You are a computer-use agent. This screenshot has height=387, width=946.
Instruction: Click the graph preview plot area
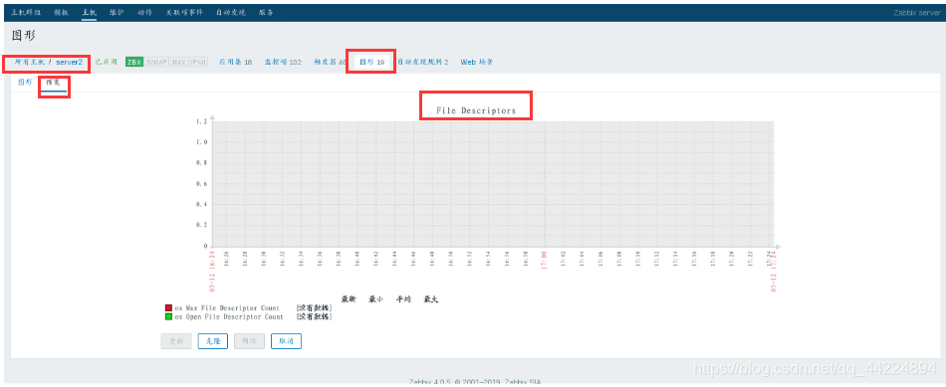(492, 183)
